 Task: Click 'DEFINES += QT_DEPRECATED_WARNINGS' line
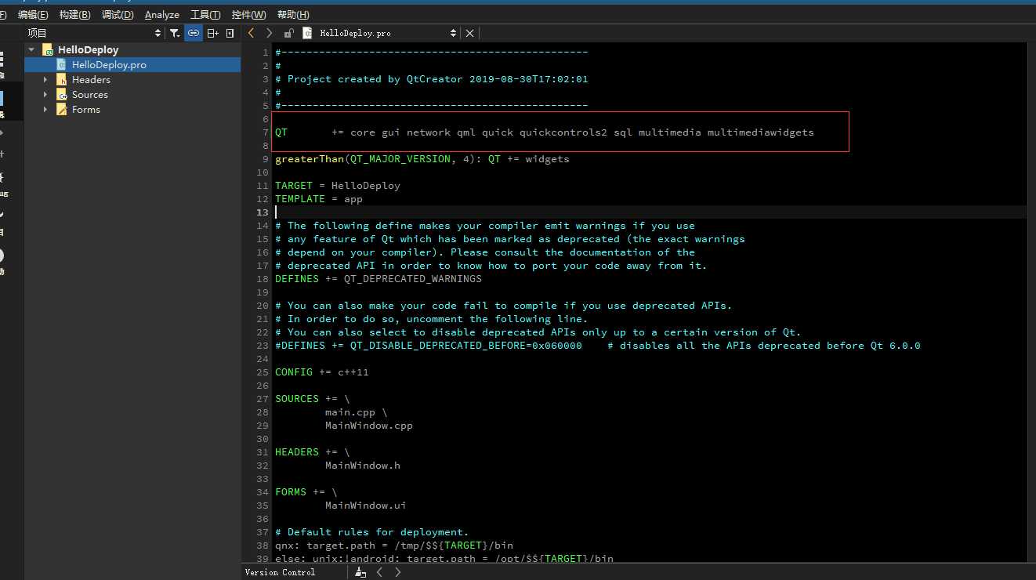(x=379, y=279)
